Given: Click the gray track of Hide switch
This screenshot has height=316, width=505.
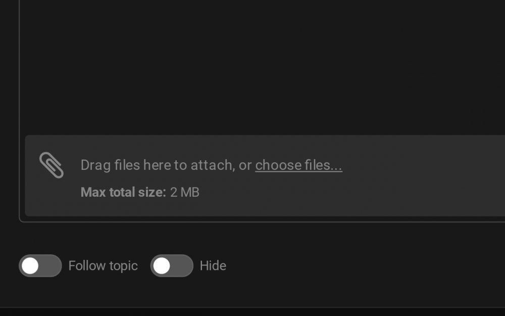Looking at the screenshot, I should 181,266.
